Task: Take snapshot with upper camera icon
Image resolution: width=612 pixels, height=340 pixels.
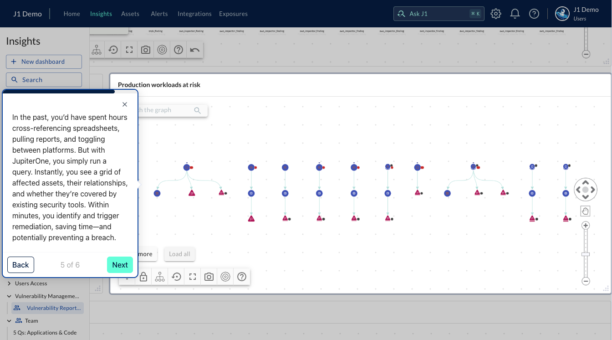Action: [146, 50]
